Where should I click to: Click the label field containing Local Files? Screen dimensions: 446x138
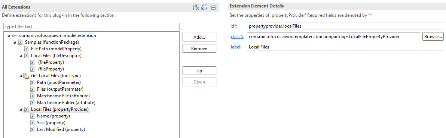click(345, 47)
